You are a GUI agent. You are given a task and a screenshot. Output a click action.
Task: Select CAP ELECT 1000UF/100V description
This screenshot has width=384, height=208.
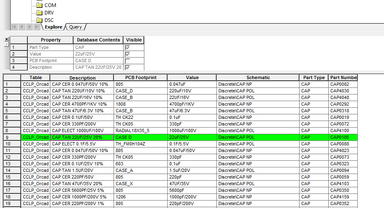[82, 131]
